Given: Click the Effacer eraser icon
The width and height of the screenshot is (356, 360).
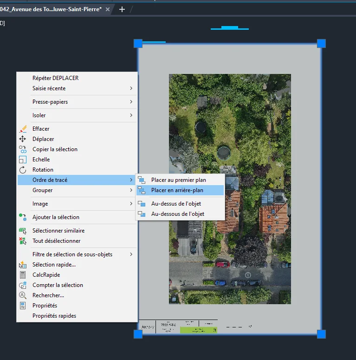Looking at the screenshot, I should (x=23, y=129).
